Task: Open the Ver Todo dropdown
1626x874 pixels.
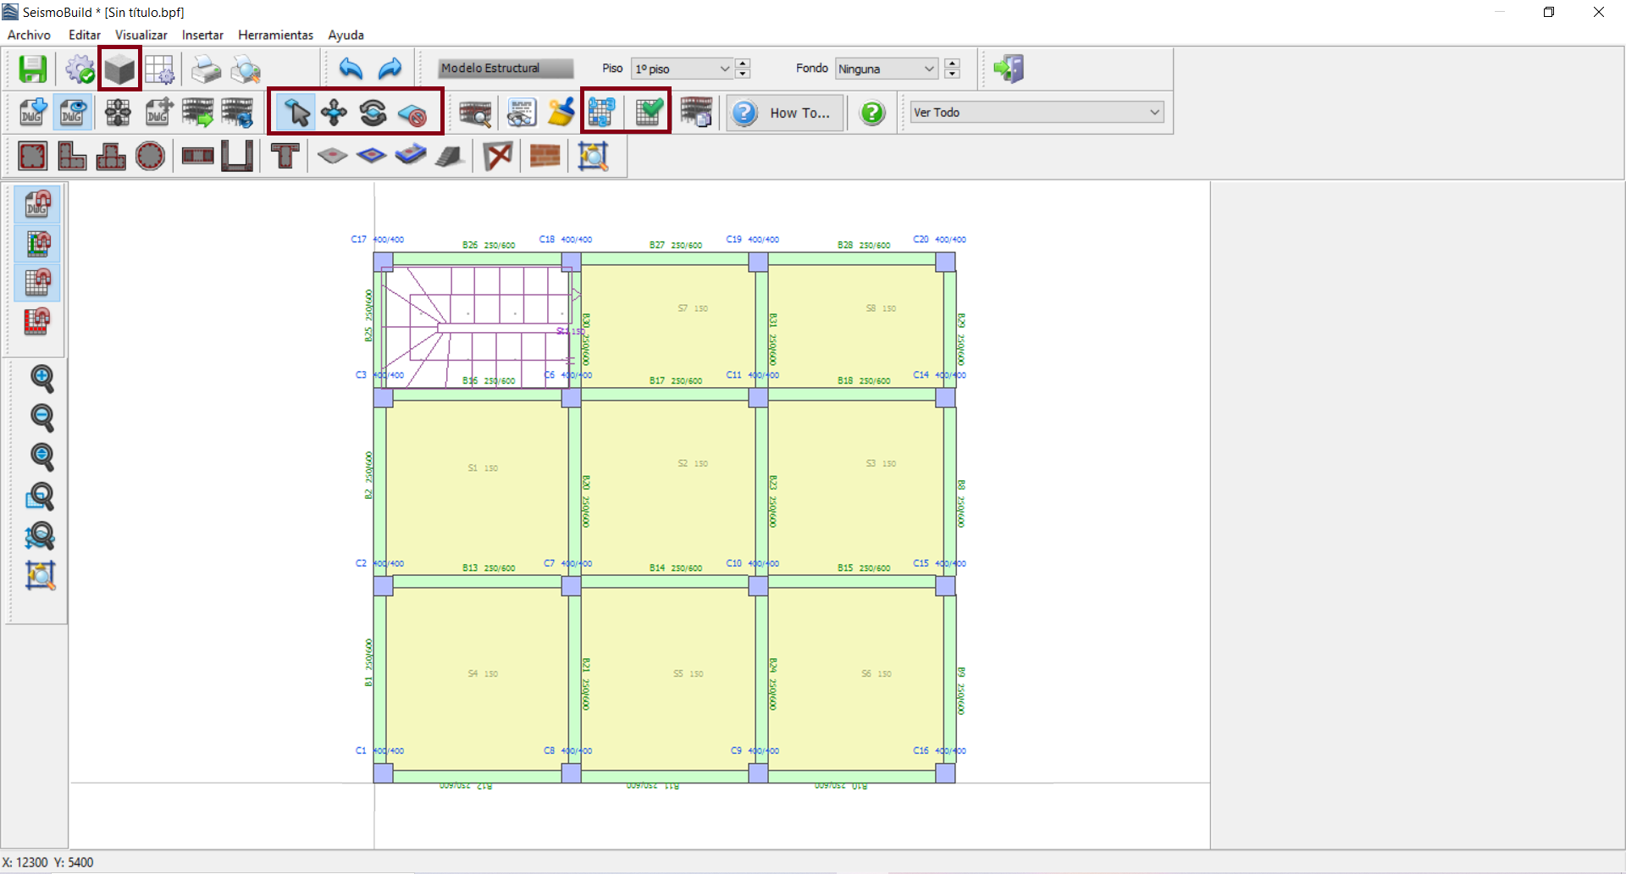Action: (x=1037, y=113)
